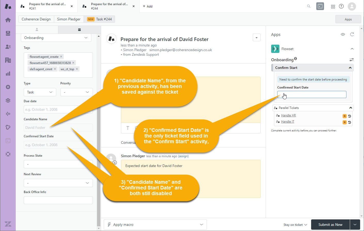The image size is (364, 231).
Task: Close the ticket #241 tab
Action: point(72,6)
